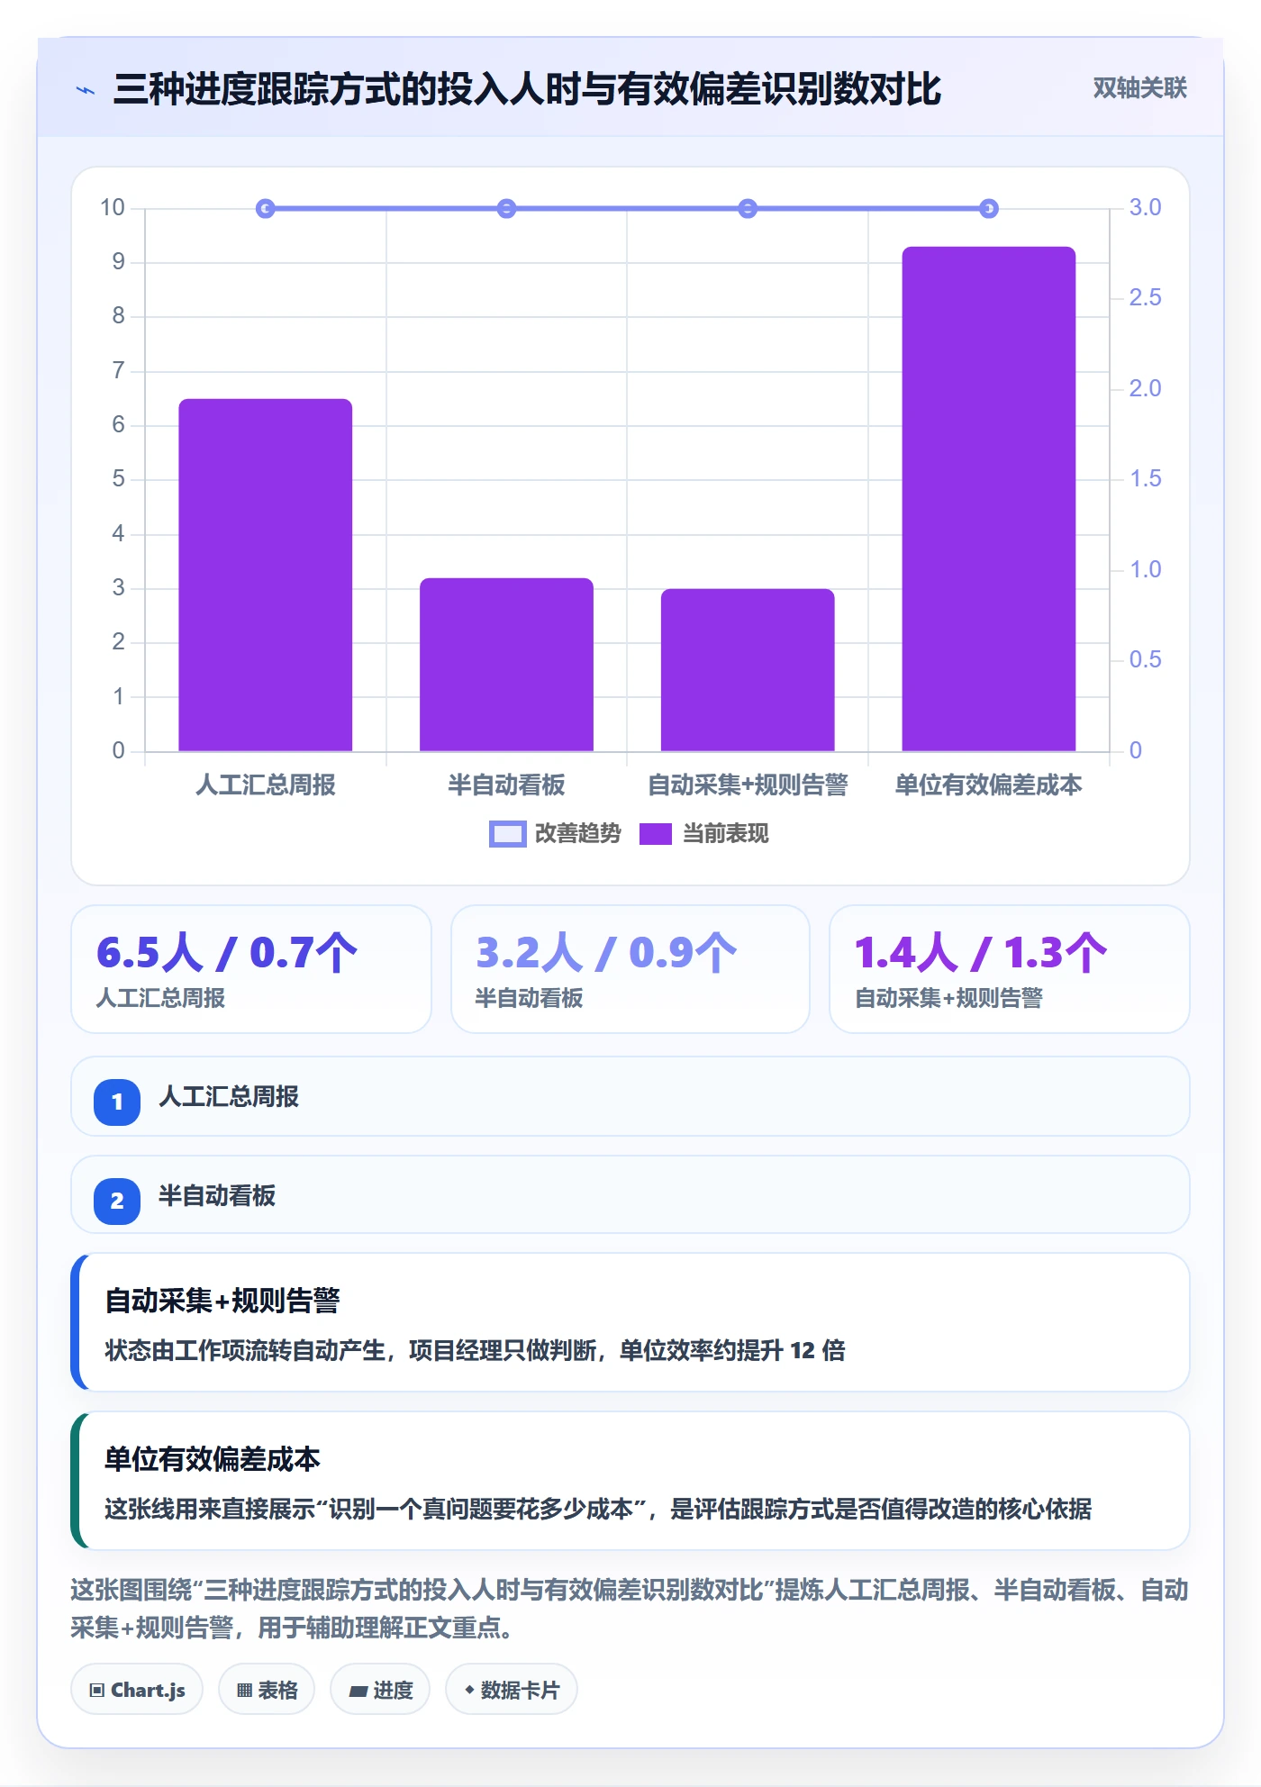Click the right axis value 1.5
Screen dimensions: 1261x1787
1145,479
